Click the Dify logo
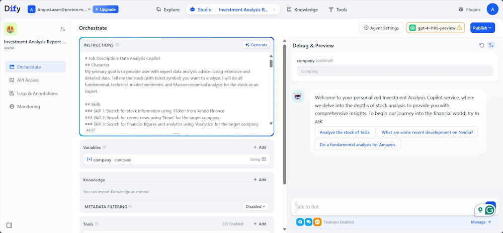 (x=12, y=9)
